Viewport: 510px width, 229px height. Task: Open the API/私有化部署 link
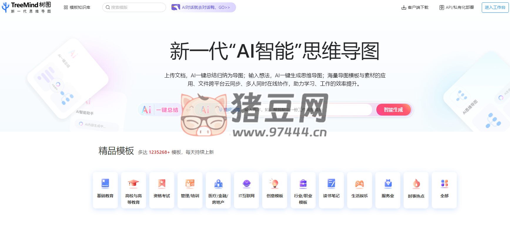457,7
